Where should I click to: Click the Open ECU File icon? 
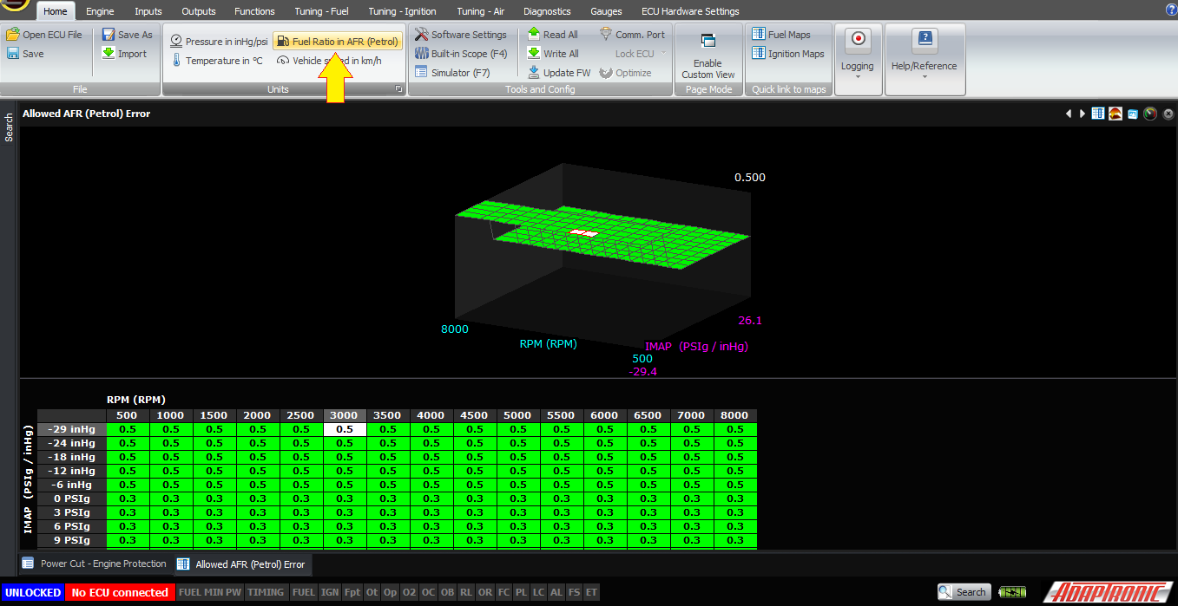13,35
